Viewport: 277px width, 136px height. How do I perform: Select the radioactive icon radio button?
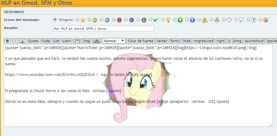click(212, 20)
